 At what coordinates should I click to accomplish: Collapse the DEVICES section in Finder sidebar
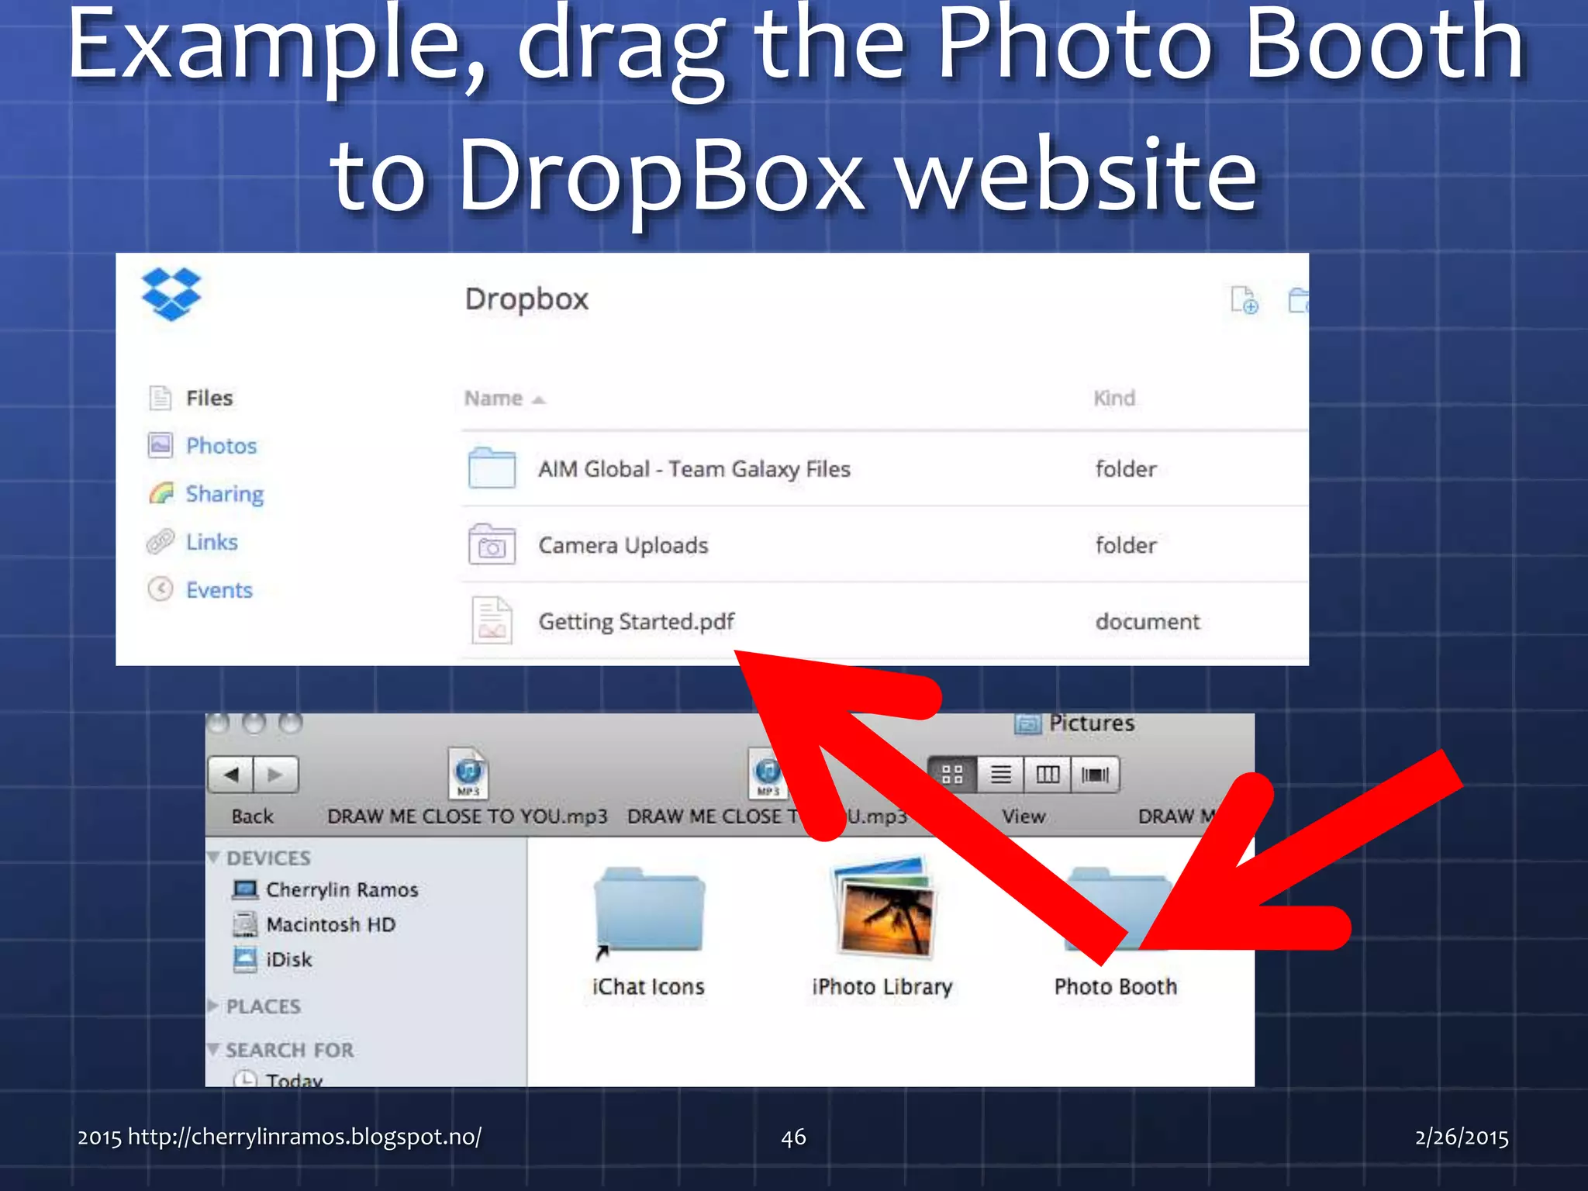pyautogui.click(x=213, y=858)
